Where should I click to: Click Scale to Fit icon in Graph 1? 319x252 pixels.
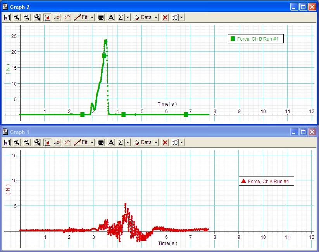(x=7, y=142)
